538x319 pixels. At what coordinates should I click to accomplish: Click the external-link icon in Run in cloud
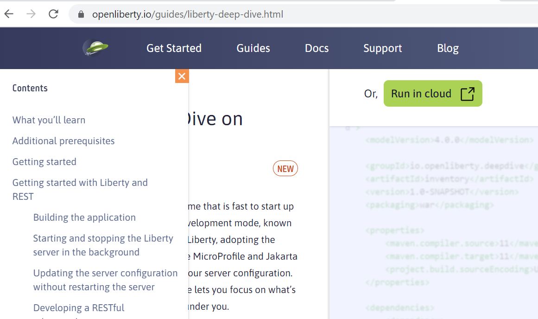tap(467, 94)
